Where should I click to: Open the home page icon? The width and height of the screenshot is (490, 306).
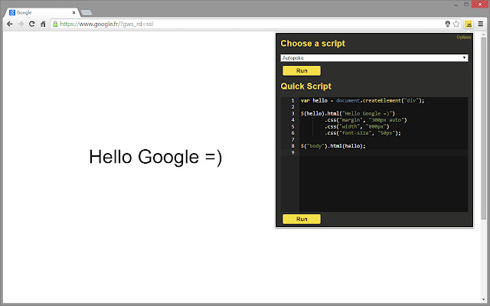(43, 24)
